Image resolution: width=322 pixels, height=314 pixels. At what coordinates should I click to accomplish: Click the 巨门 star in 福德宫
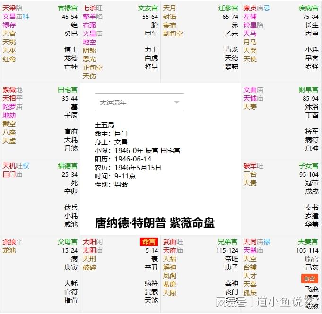9,174
